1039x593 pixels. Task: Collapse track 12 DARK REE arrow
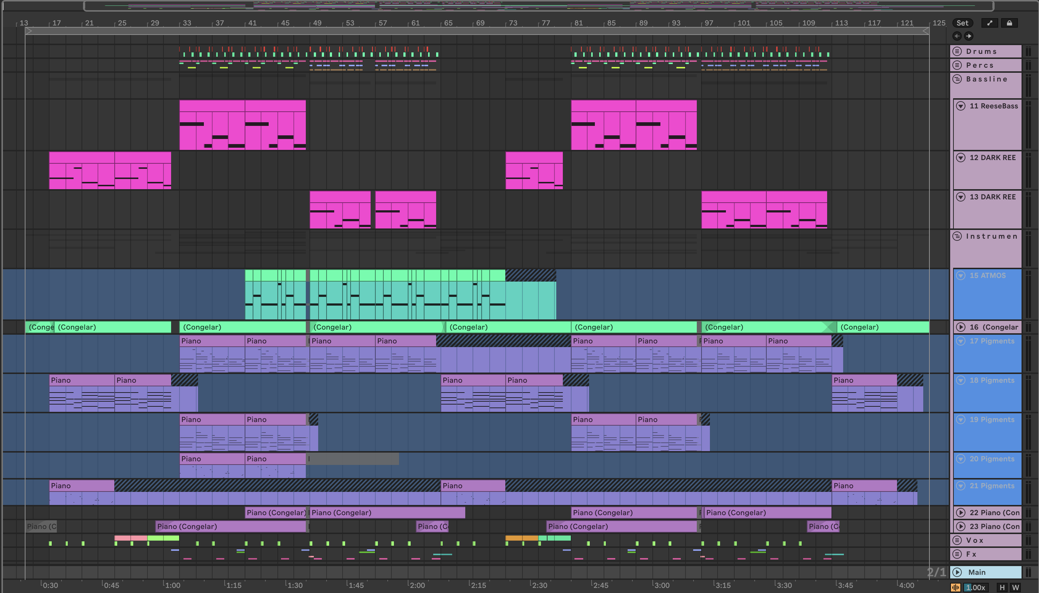[961, 158]
